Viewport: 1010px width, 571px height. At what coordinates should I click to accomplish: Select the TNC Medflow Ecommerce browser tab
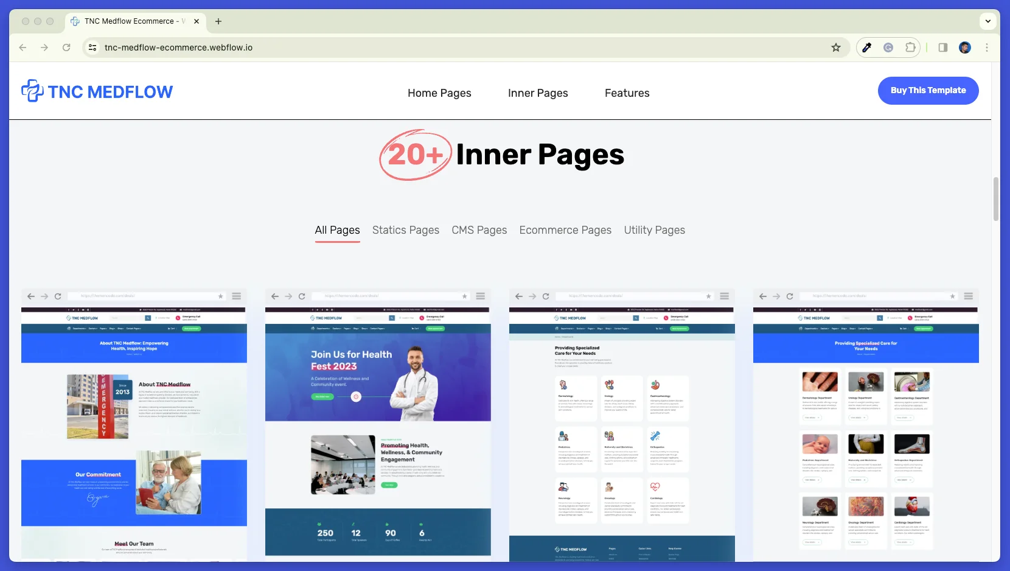click(135, 21)
